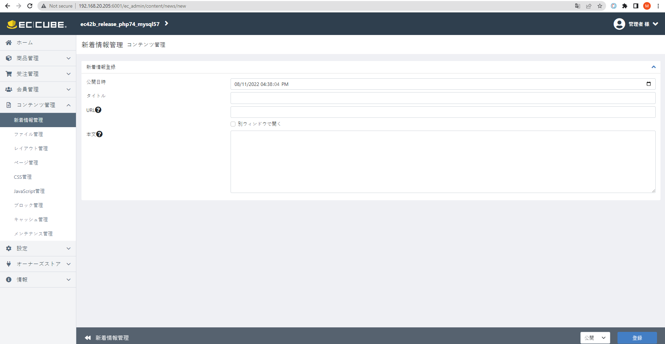
Task: Click the home icon in sidebar
Action: coord(9,43)
